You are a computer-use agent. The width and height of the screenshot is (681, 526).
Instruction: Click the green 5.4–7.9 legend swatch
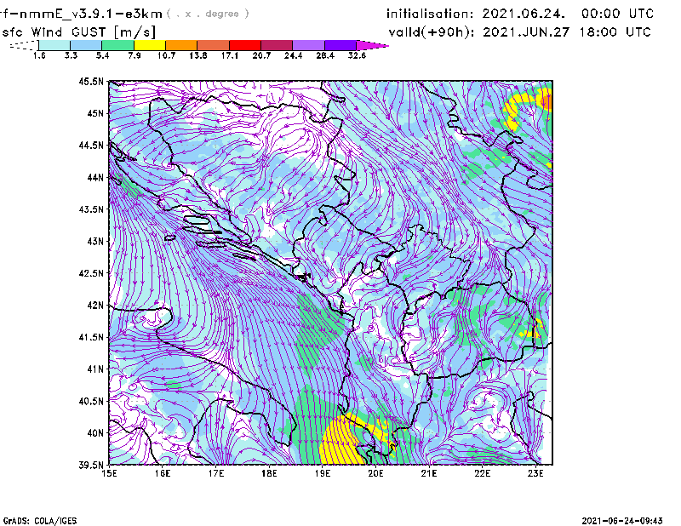click(x=117, y=45)
